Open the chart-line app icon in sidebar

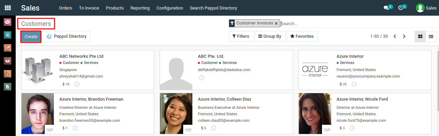(x=8, y=48)
